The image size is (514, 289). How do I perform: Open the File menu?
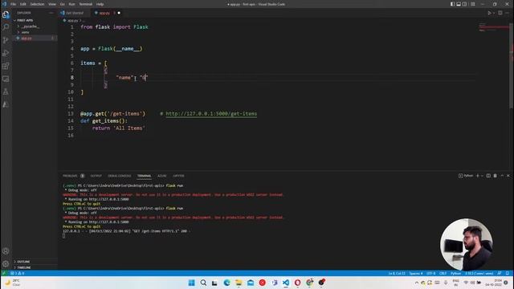[13, 4]
